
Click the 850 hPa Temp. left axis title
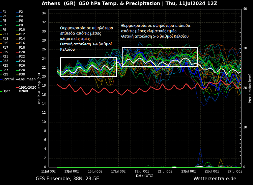click(39, 88)
